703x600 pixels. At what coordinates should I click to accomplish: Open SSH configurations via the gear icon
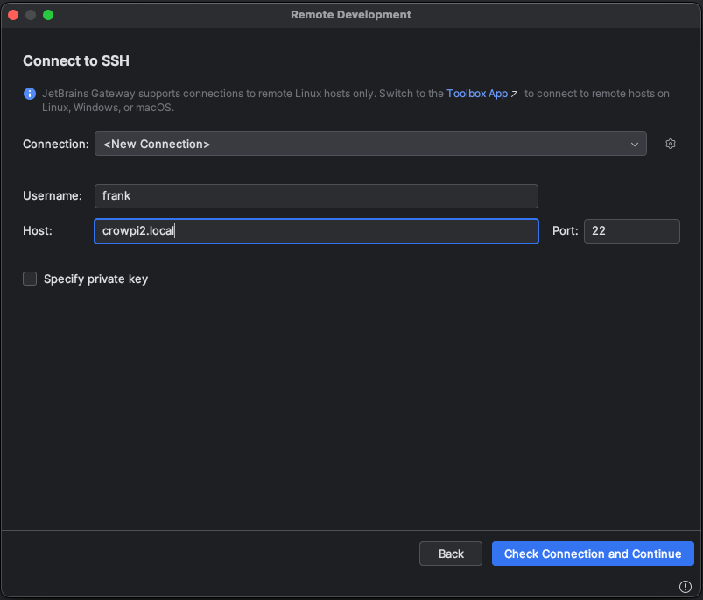pyautogui.click(x=671, y=144)
